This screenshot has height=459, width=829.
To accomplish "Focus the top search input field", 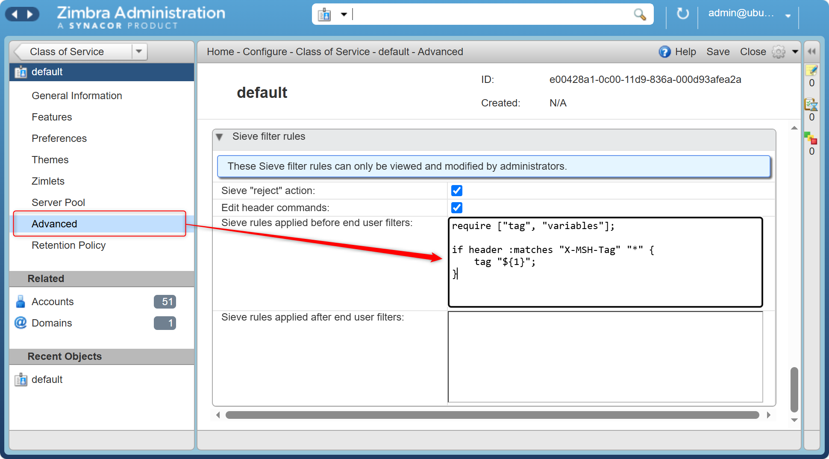I will (x=491, y=14).
